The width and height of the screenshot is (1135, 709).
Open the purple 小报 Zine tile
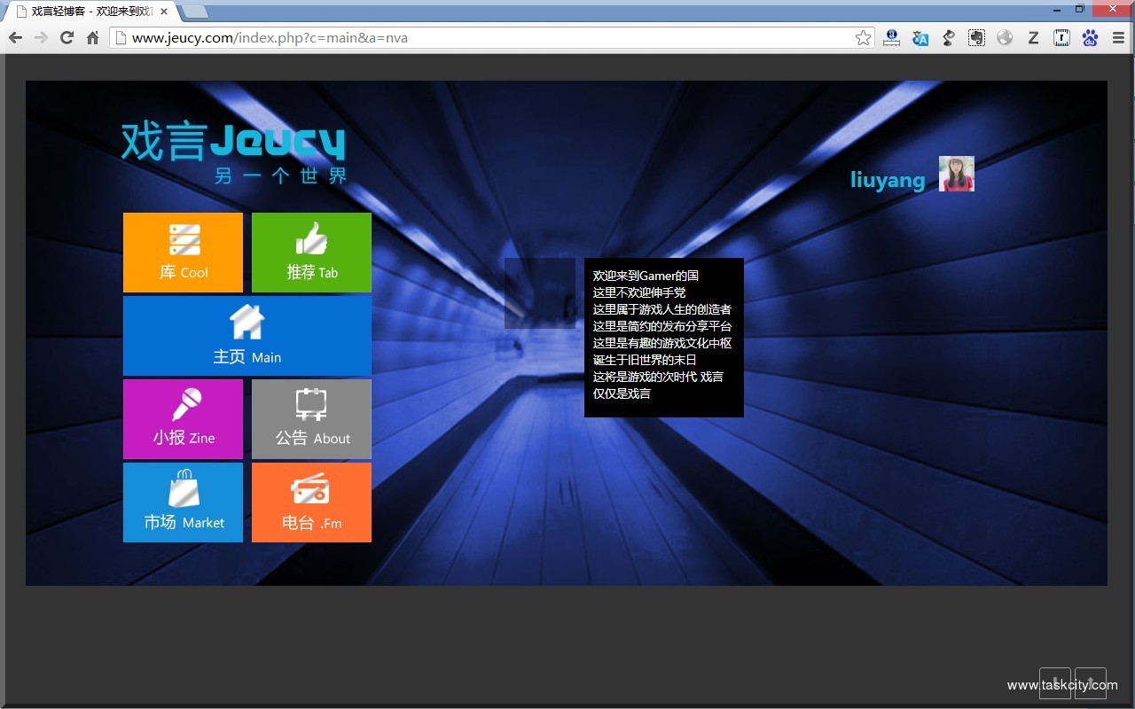pos(183,419)
